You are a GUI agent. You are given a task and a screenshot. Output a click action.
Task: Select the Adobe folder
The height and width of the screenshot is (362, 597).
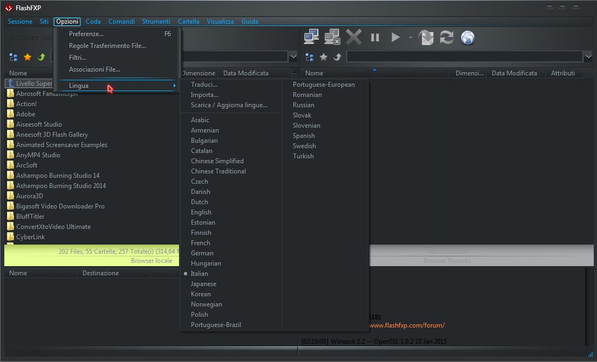click(25, 114)
